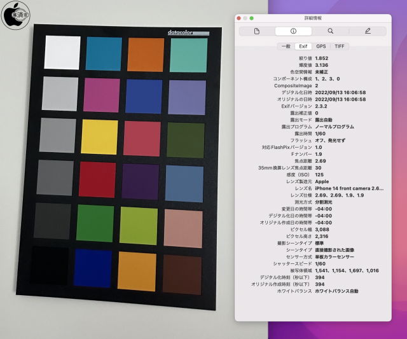Click the datacolor logo on the chart
407x339 pixels.
[x=188, y=32]
